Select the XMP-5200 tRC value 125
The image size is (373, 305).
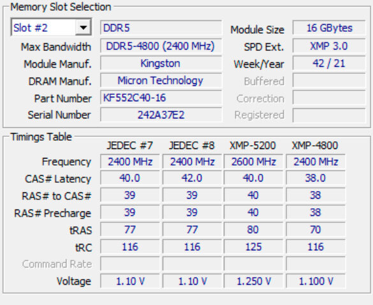pyautogui.click(x=253, y=247)
